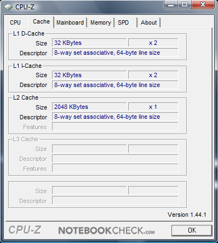Image resolution: width=218 pixels, height=243 pixels.
Task: Click the empty L3 Cache Features field
Action: pos(115,168)
